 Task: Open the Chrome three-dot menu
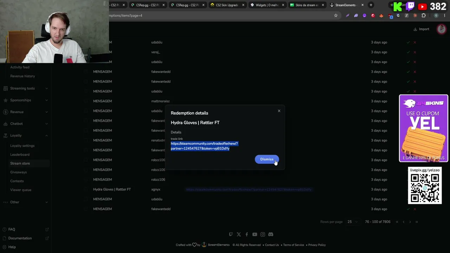pyautogui.click(x=444, y=15)
